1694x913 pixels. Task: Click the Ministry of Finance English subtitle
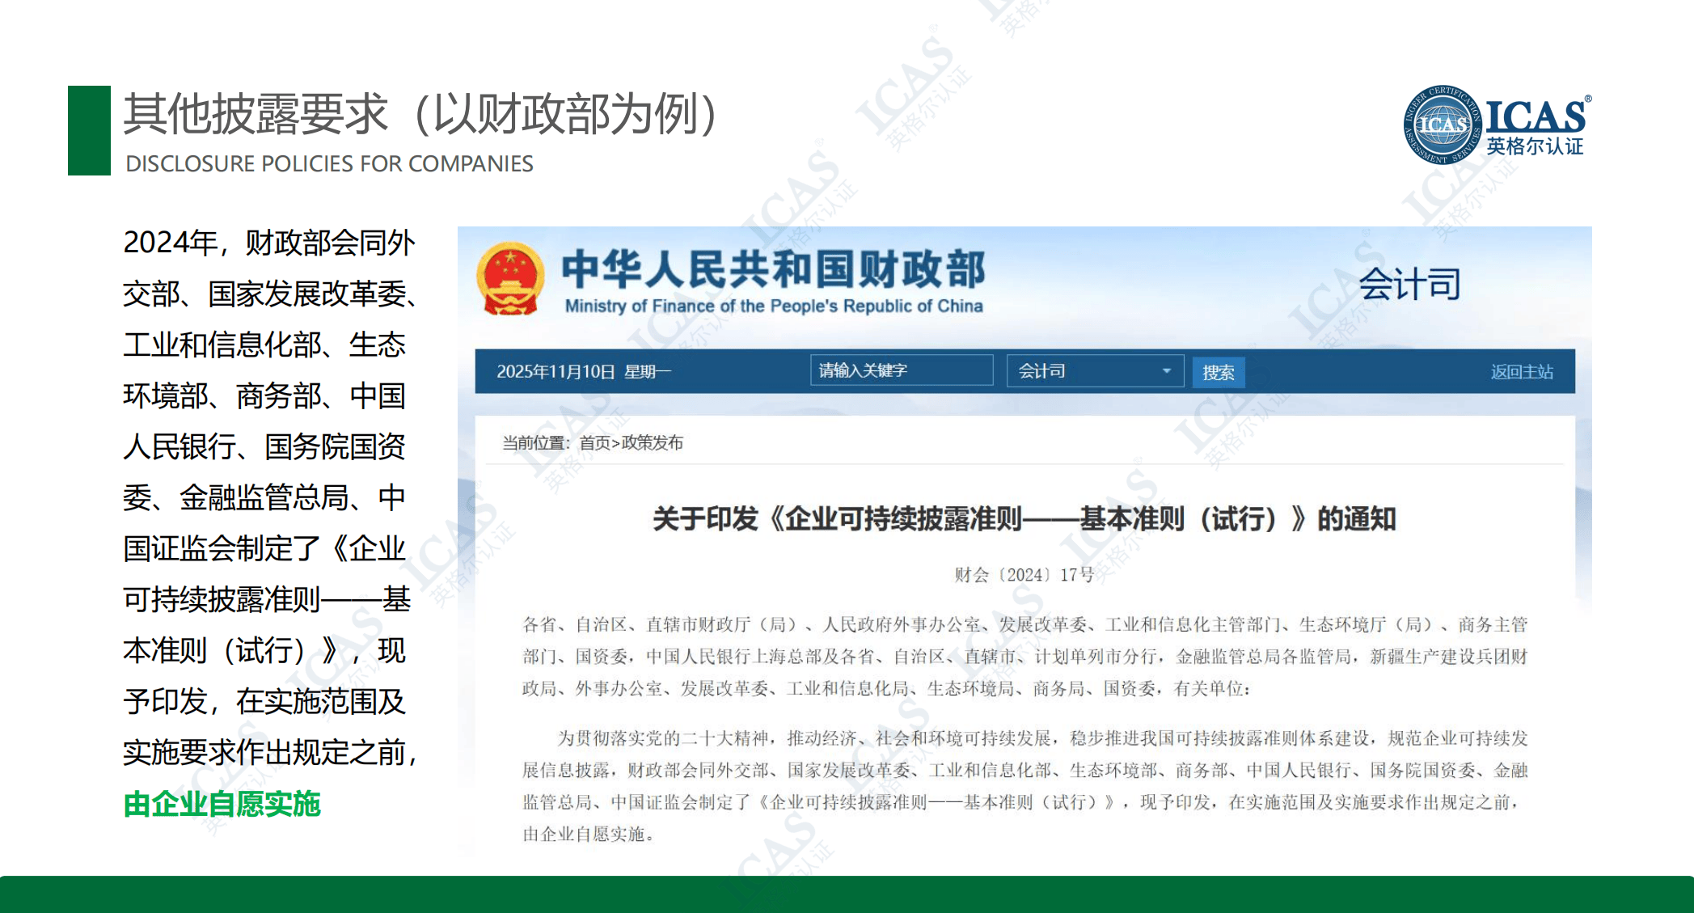click(x=774, y=306)
